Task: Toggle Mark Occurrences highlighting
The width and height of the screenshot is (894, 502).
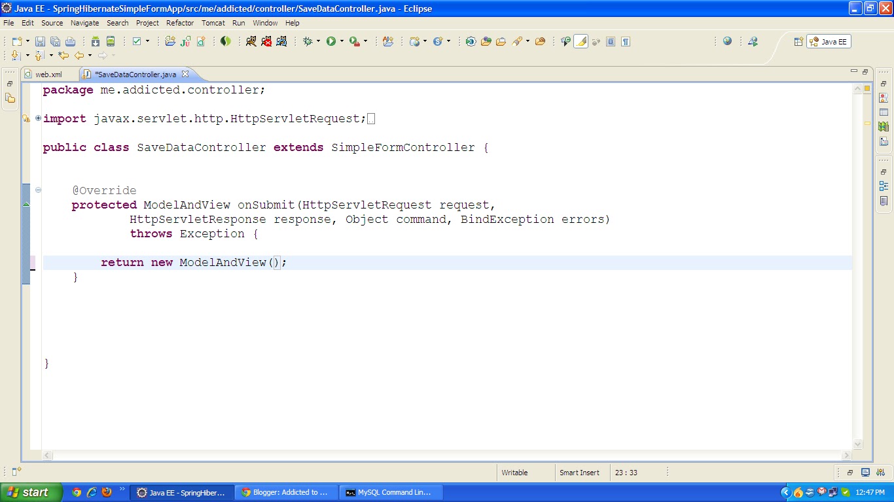Action: pyautogui.click(x=581, y=41)
